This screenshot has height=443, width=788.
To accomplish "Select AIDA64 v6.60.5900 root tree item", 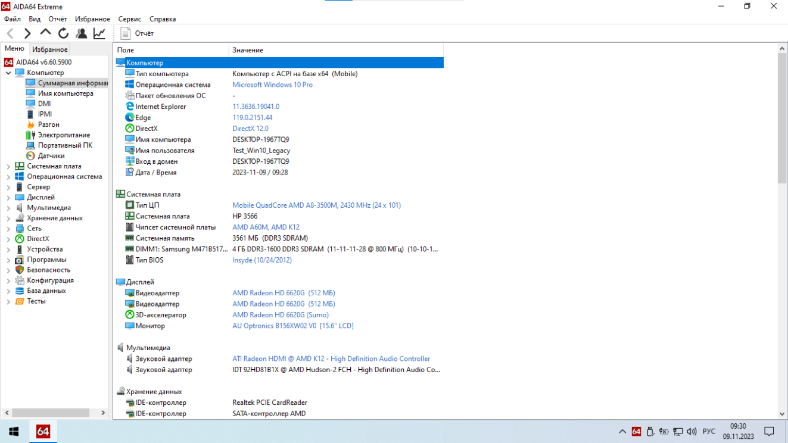I will coord(38,62).
